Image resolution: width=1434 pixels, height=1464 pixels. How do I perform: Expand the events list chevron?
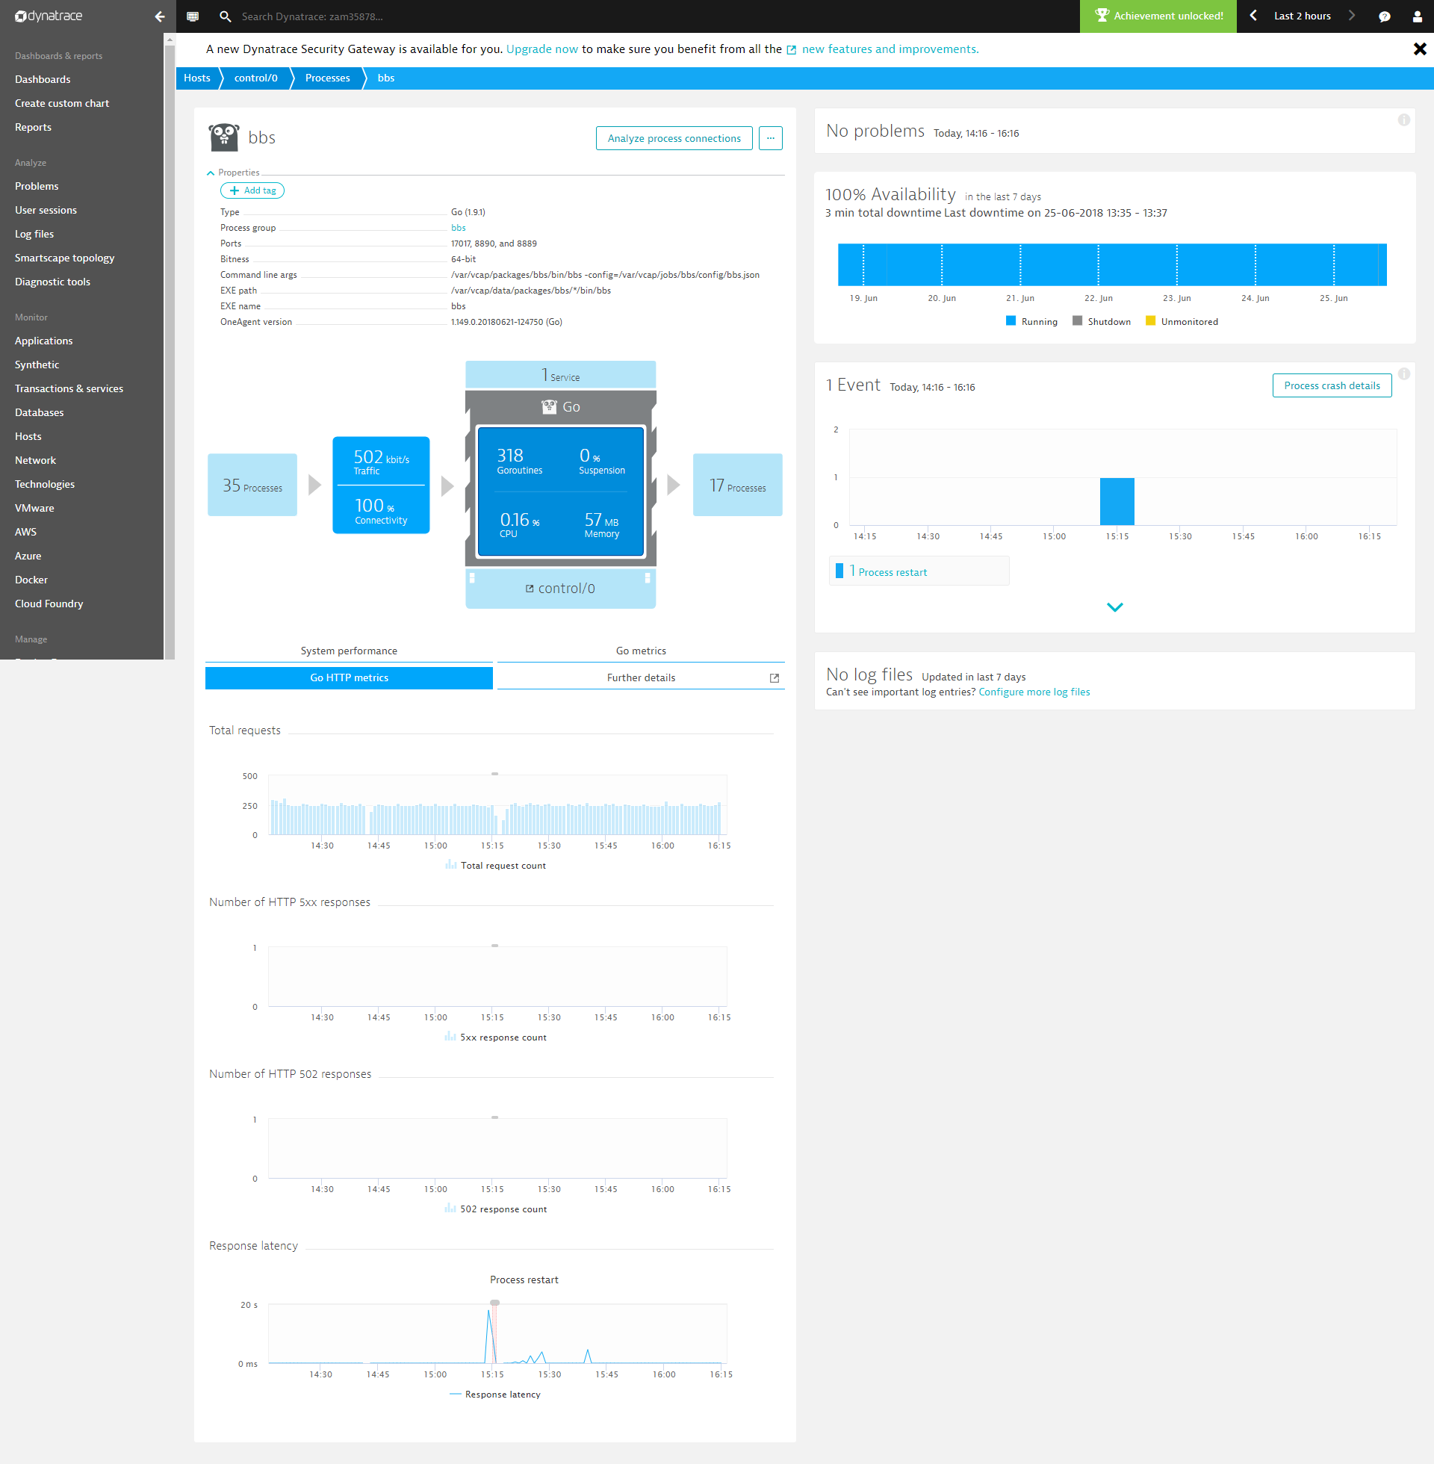pyautogui.click(x=1114, y=607)
